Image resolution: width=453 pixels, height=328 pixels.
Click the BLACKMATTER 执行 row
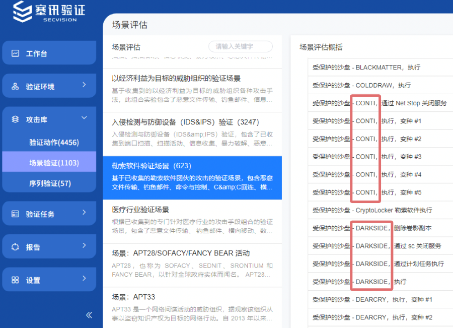click(x=380, y=68)
